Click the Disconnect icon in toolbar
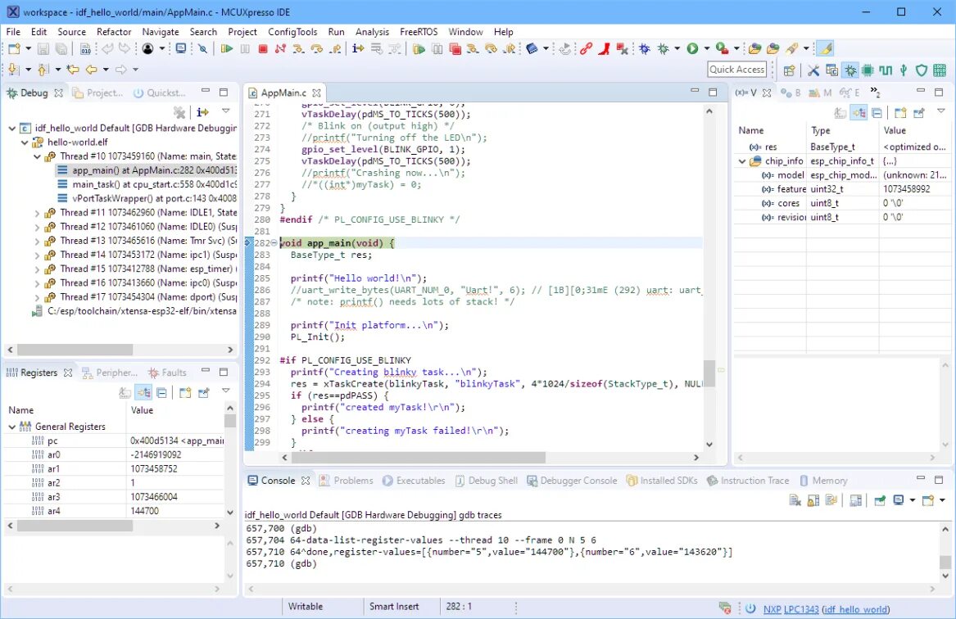The width and height of the screenshot is (956, 619). (280, 49)
